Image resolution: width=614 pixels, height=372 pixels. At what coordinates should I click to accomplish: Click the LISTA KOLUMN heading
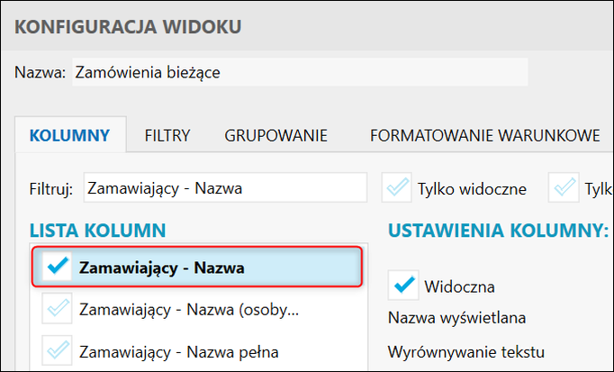coord(97,231)
